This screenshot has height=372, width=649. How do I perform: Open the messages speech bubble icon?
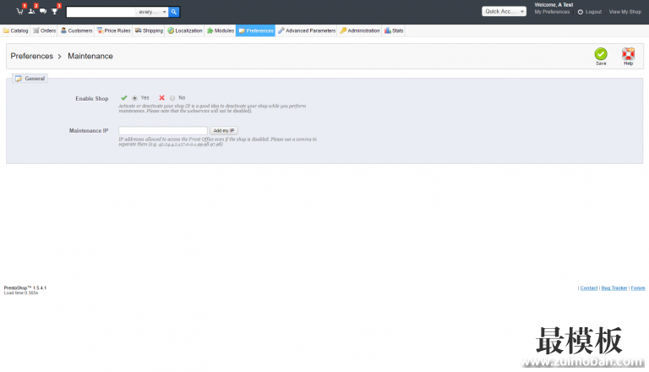coord(43,11)
